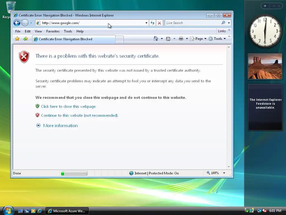Viewport: 286px width, 215px height.
Task: Click the analog clock gadget
Action: [x=265, y=31]
